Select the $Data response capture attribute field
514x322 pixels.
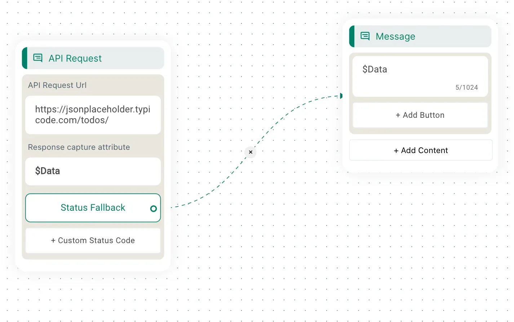93,171
